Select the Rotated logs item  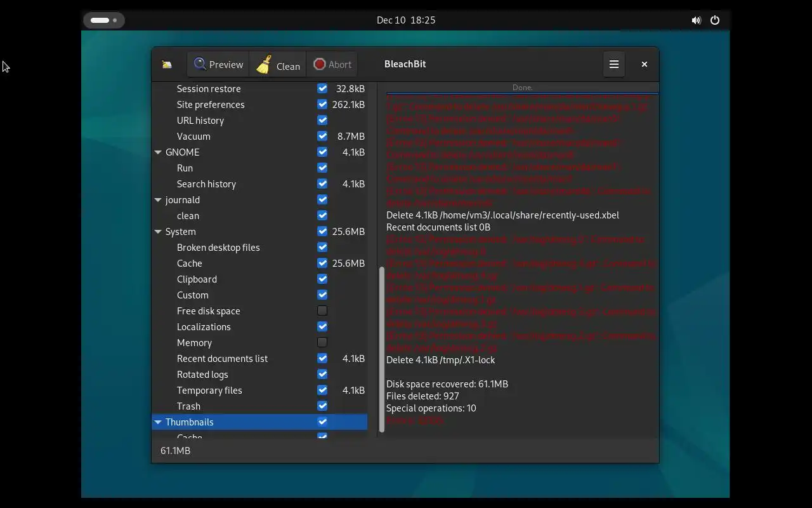[202, 374]
